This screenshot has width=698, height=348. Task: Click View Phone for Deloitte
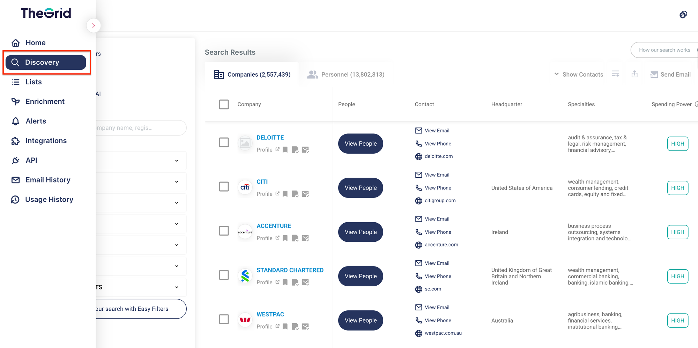coord(433,144)
